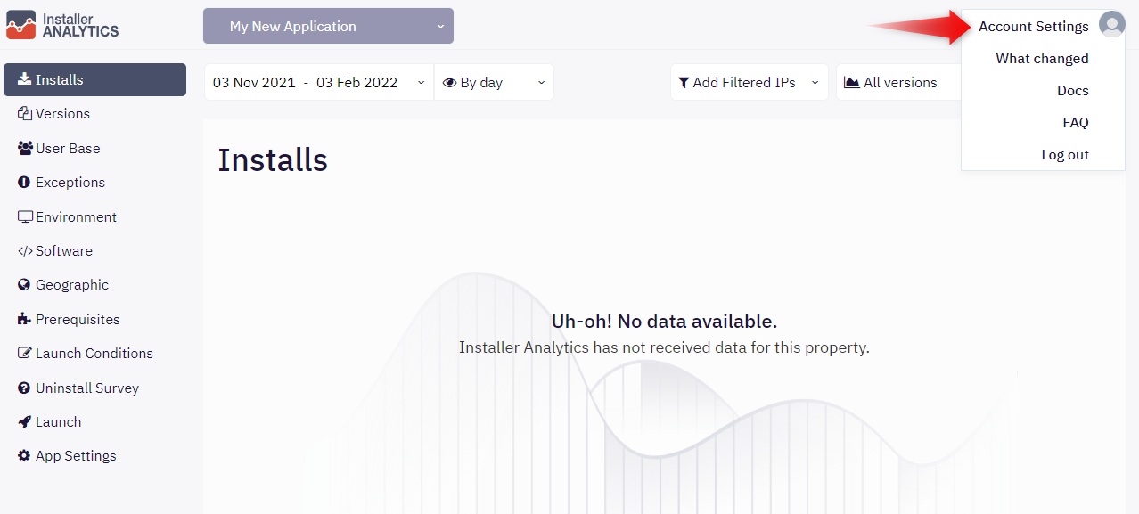The width and height of the screenshot is (1139, 514).
Task: Click the Installer Analytics logo
Action: point(62,25)
